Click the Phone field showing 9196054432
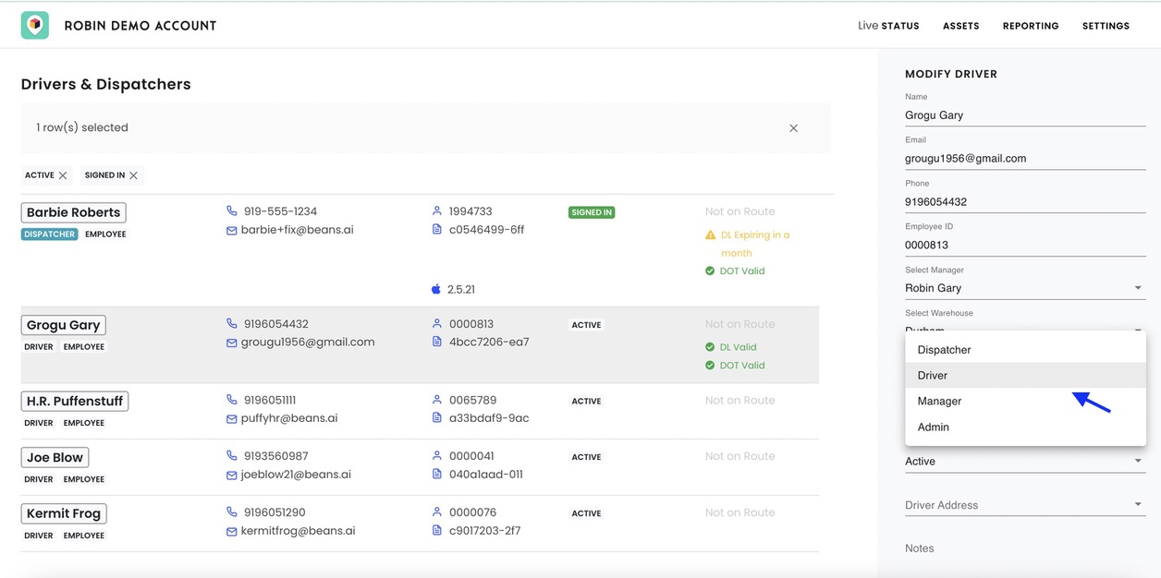 click(1025, 201)
